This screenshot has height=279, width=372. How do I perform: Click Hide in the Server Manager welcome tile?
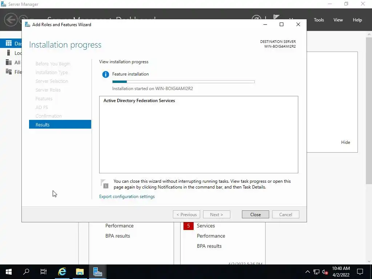[345, 142]
